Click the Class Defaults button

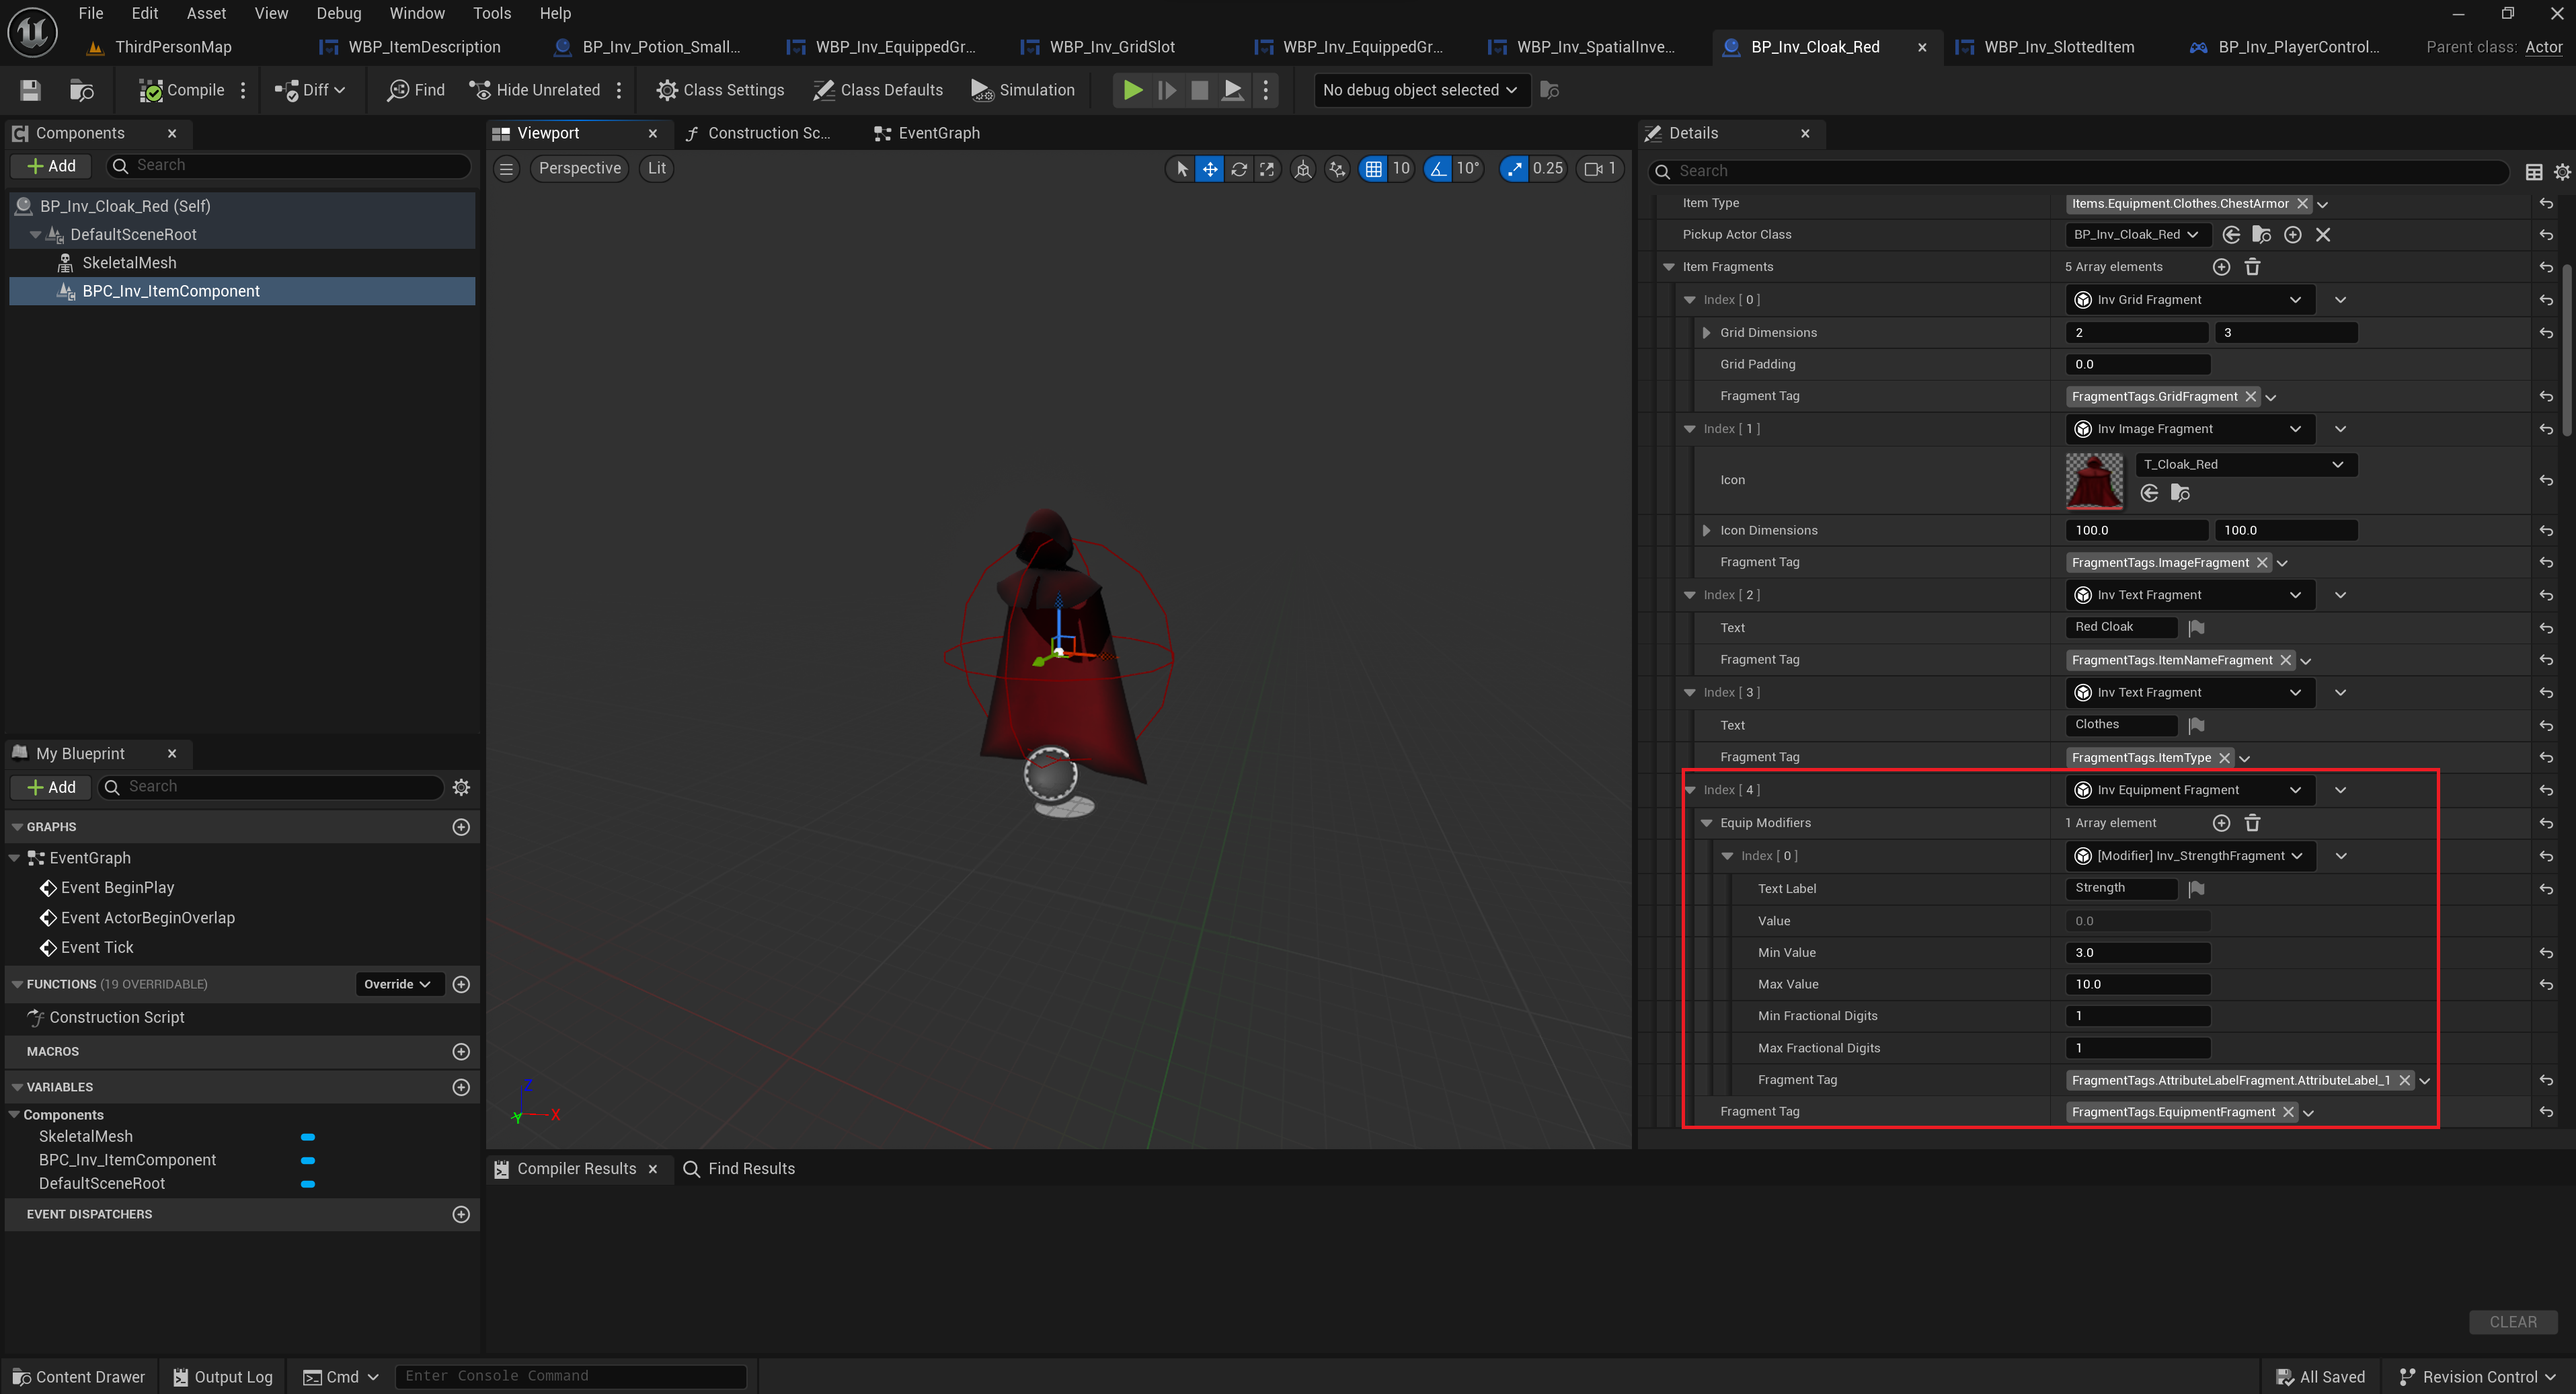coord(878,90)
